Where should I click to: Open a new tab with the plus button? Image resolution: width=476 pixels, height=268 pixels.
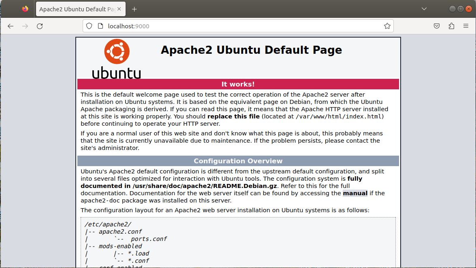click(x=134, y=9)
